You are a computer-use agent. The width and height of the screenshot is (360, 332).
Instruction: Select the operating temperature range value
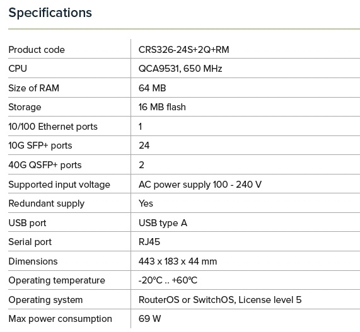tap(168, 280)
